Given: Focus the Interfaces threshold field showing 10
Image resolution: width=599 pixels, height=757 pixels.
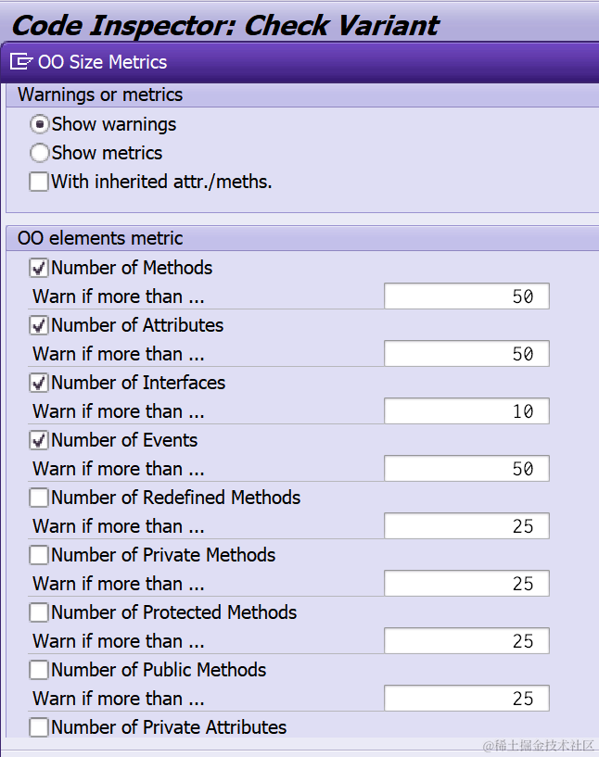Looking at the screenshot, I should [x=466, y=410].
